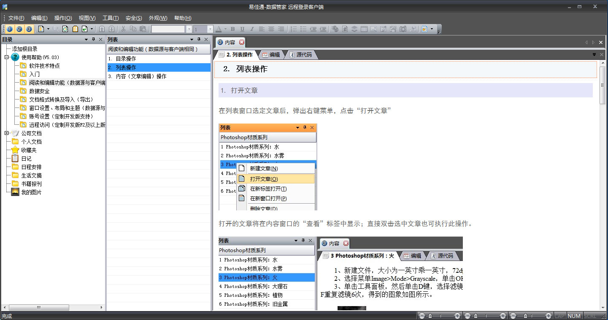The height and width of the screenshot is (320, 608).
Task: Select 收藏夹 in the directory tree
Action: pos(29,150)
